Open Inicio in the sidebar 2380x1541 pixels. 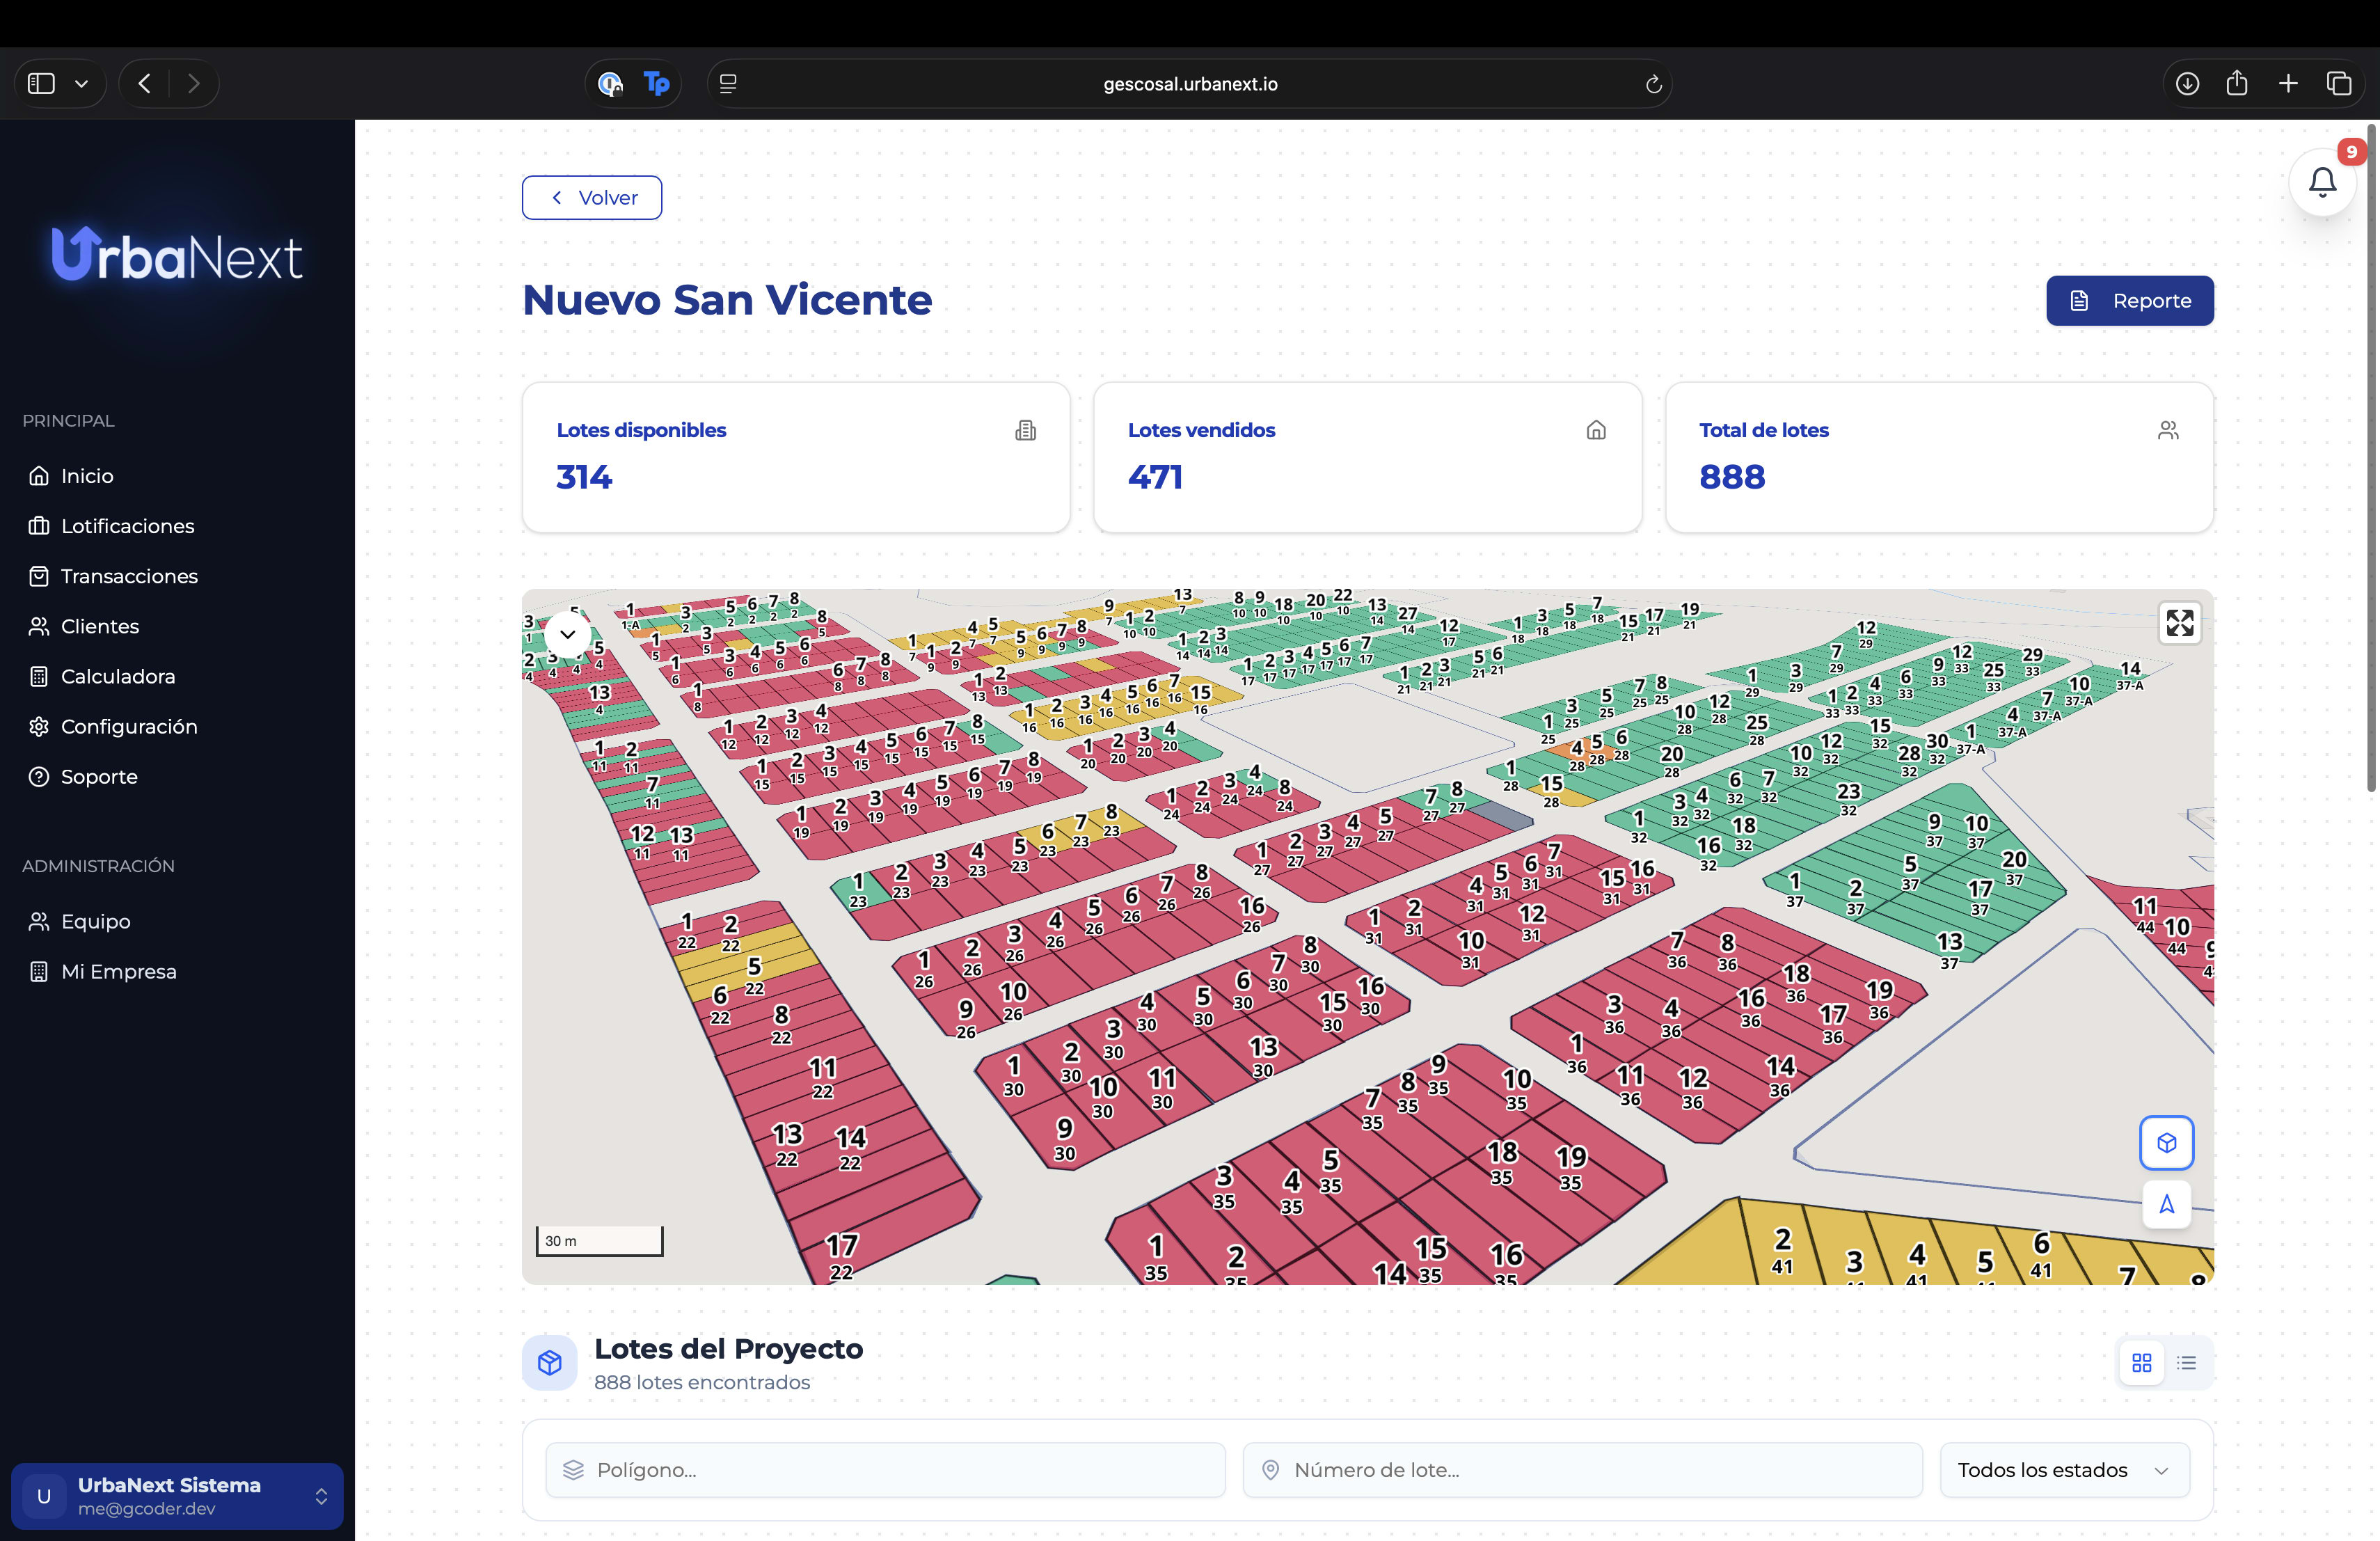pos(86,476)
